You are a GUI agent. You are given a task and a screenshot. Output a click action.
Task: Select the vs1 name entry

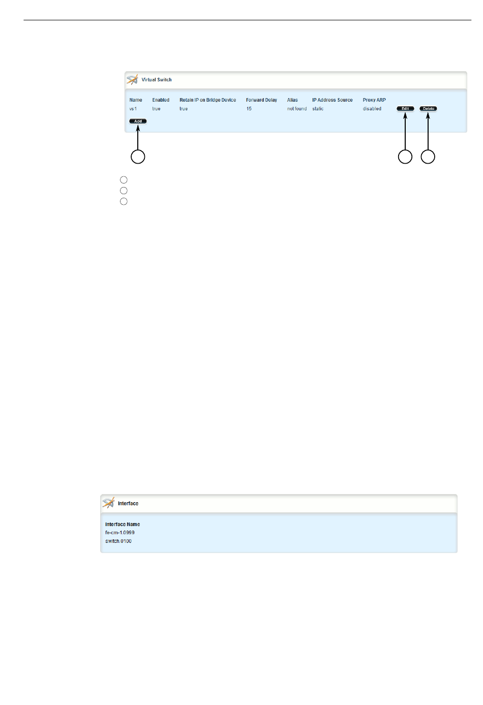[133, 109]
